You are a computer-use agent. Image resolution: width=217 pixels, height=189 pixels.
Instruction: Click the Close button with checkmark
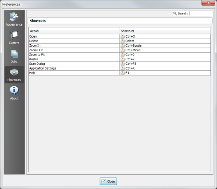click(x=108, y=181)
